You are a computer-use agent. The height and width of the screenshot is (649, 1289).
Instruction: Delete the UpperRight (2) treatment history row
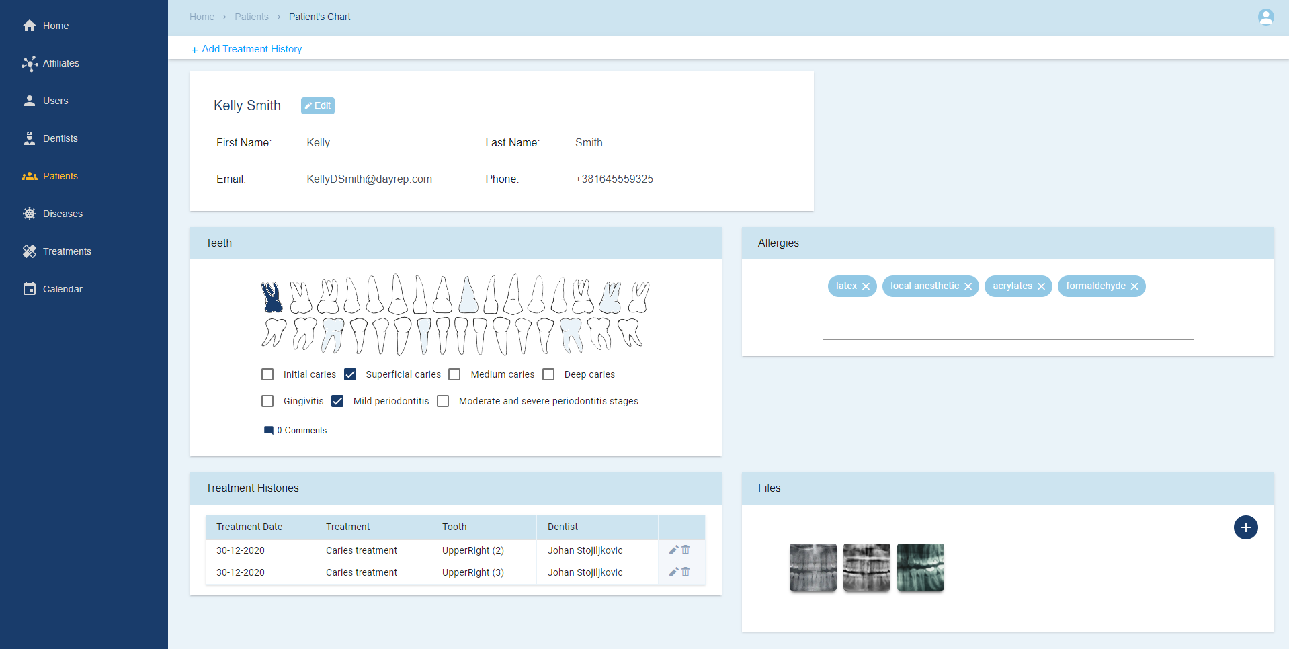pos(685,550)
